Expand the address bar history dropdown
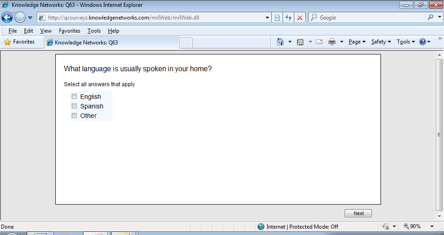The image size is (444, 235). (267, 18)
